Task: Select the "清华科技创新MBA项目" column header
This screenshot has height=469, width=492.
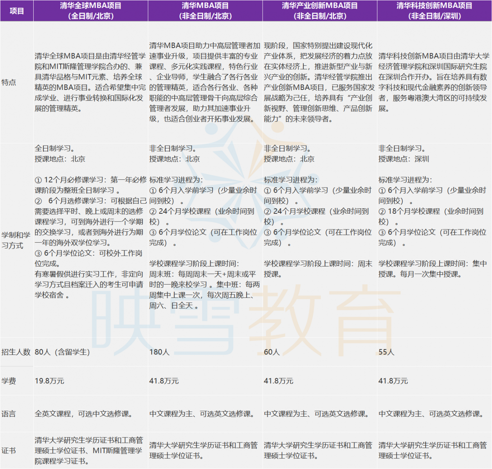Action: [x=434, y=11]
